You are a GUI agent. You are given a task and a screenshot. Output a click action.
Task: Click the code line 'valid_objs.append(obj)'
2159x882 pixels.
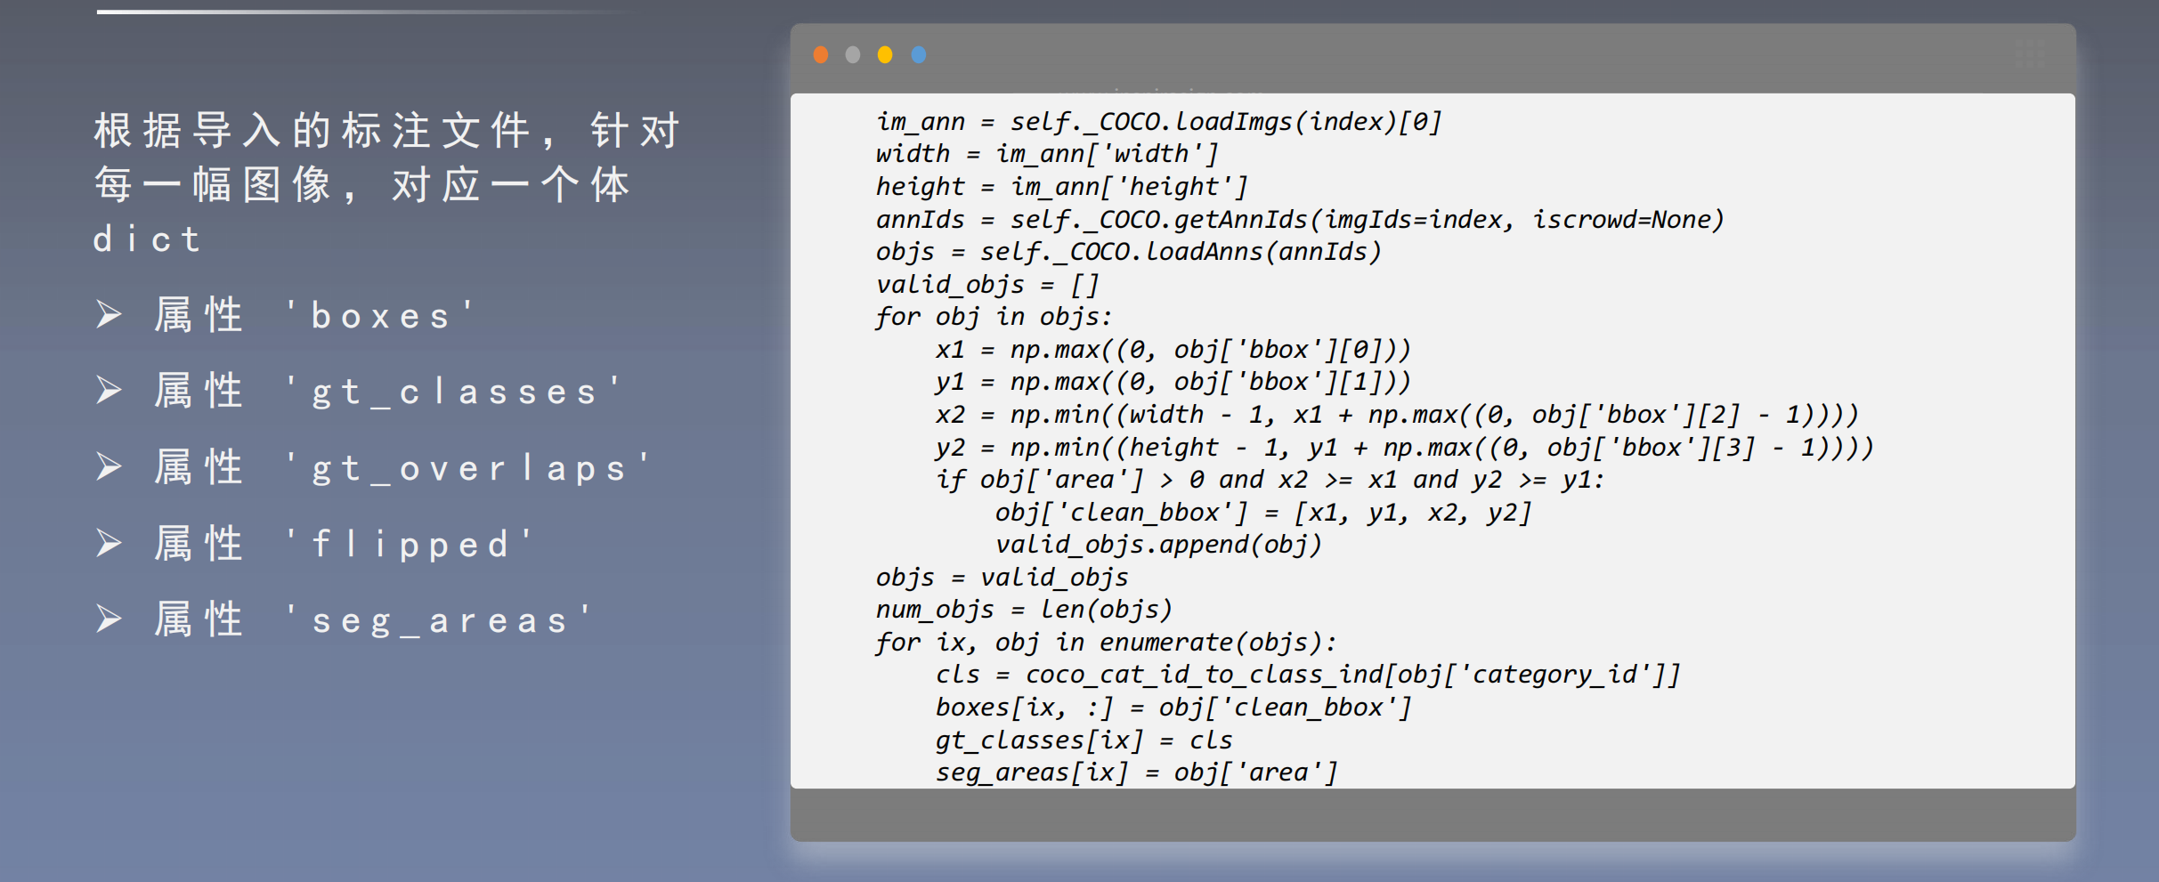point(1158,545)
